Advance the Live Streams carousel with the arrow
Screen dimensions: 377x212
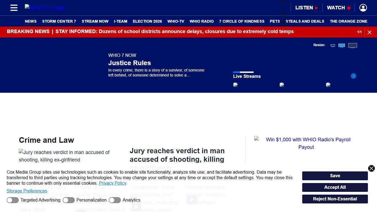[x=354, y=76]
